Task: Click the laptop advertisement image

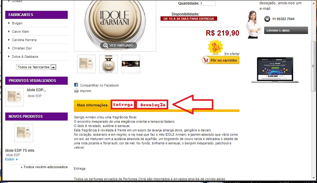Action: pyautogui.click(x=275, y=70)
